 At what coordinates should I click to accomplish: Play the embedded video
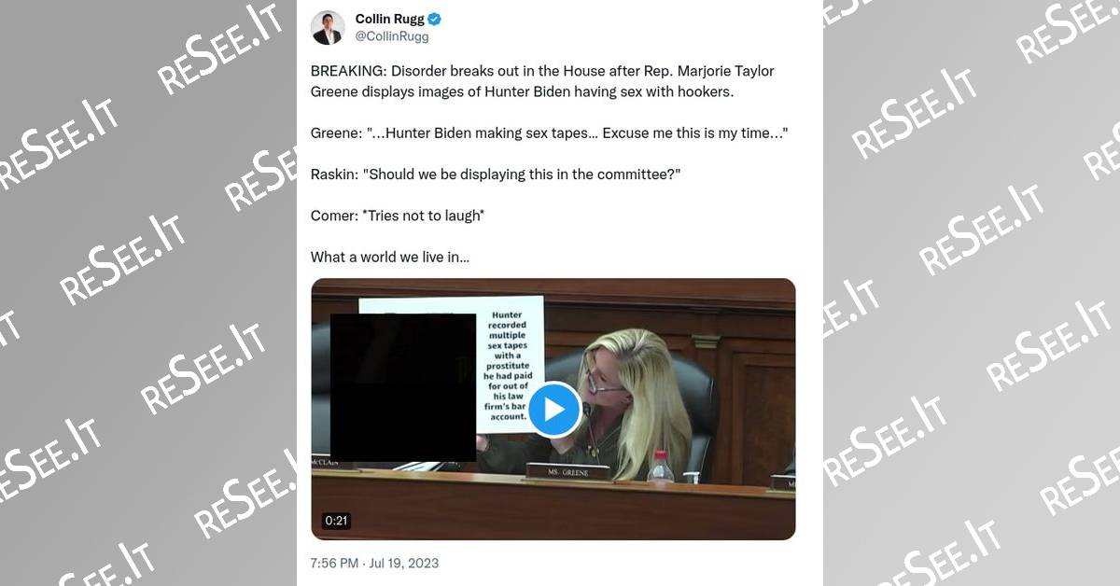pyautogui.click(x=553, y=410)
